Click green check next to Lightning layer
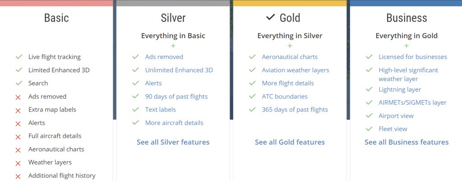The image size is (462, 181). [369, 89]
